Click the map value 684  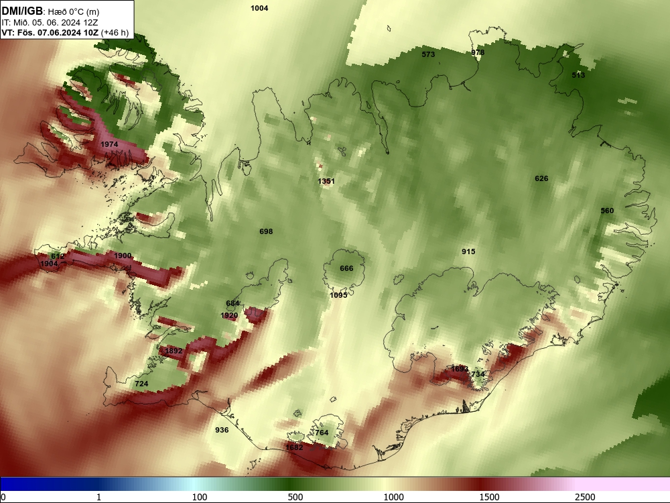coord(232,303)
